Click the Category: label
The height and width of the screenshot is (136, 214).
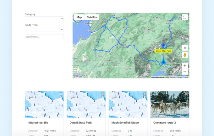click(x=30, y=14)
